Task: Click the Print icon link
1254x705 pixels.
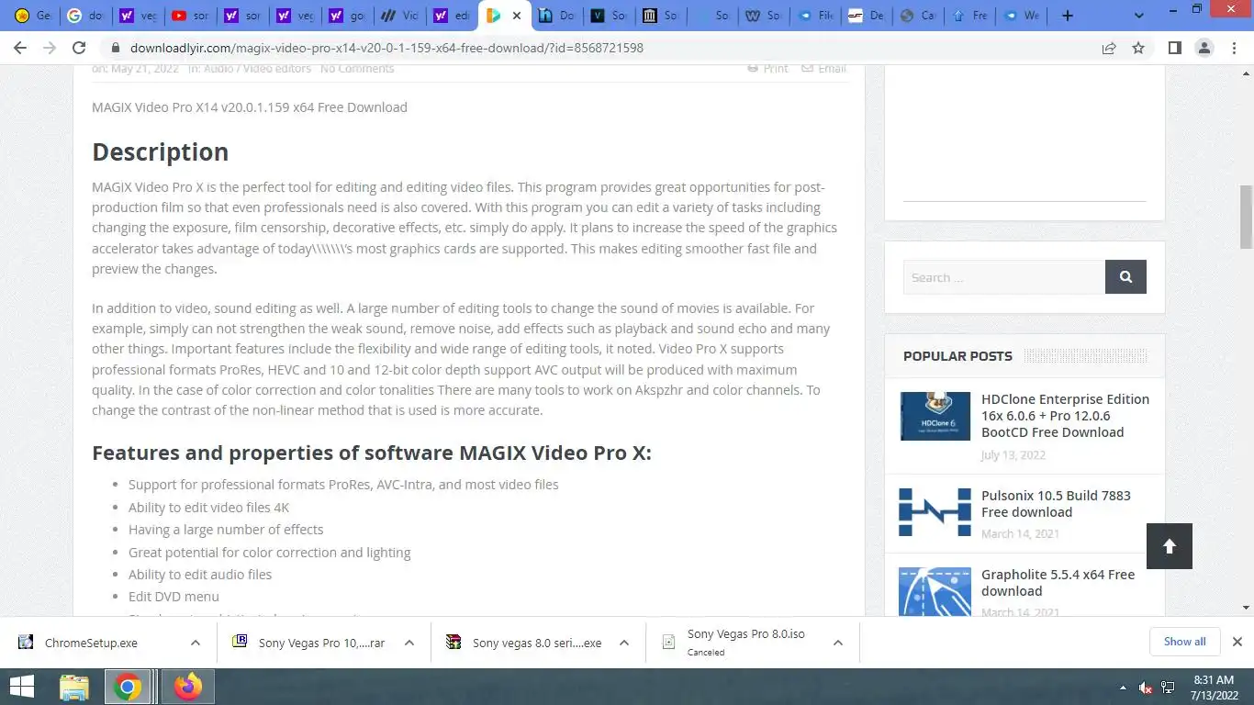Action: pos(767,69)
